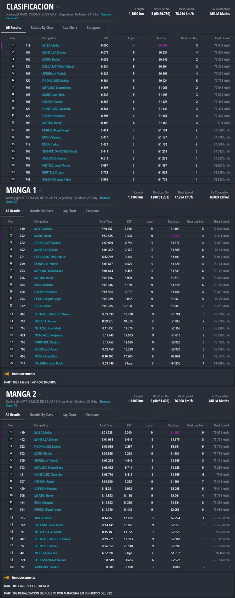Open Tiempos demo X2 link in CLASIFICACION header
This screenshot has width=235, height=598.
click(106, 14)
